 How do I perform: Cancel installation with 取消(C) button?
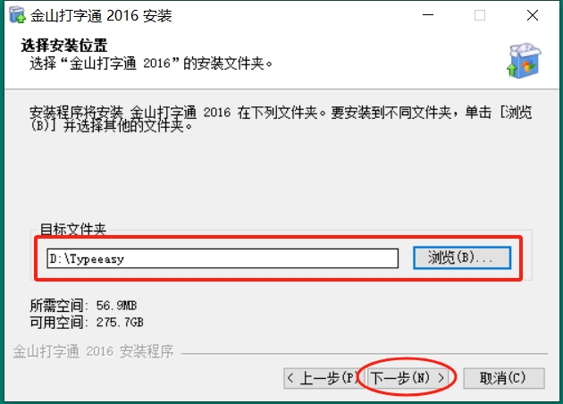pos(504,378)
